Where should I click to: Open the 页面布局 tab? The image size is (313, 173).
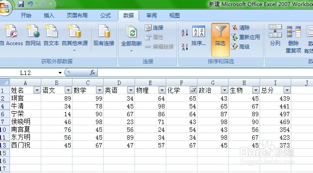[x=77, y=16]
